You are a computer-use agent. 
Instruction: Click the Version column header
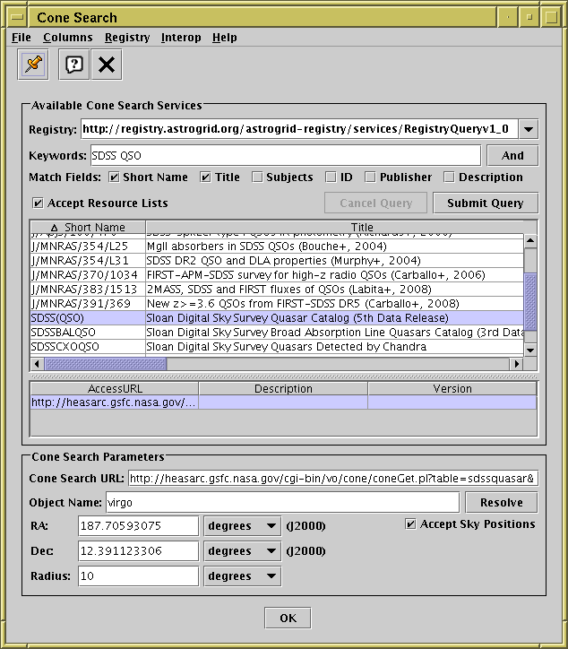pyautogui.click(x=452, y=389)
